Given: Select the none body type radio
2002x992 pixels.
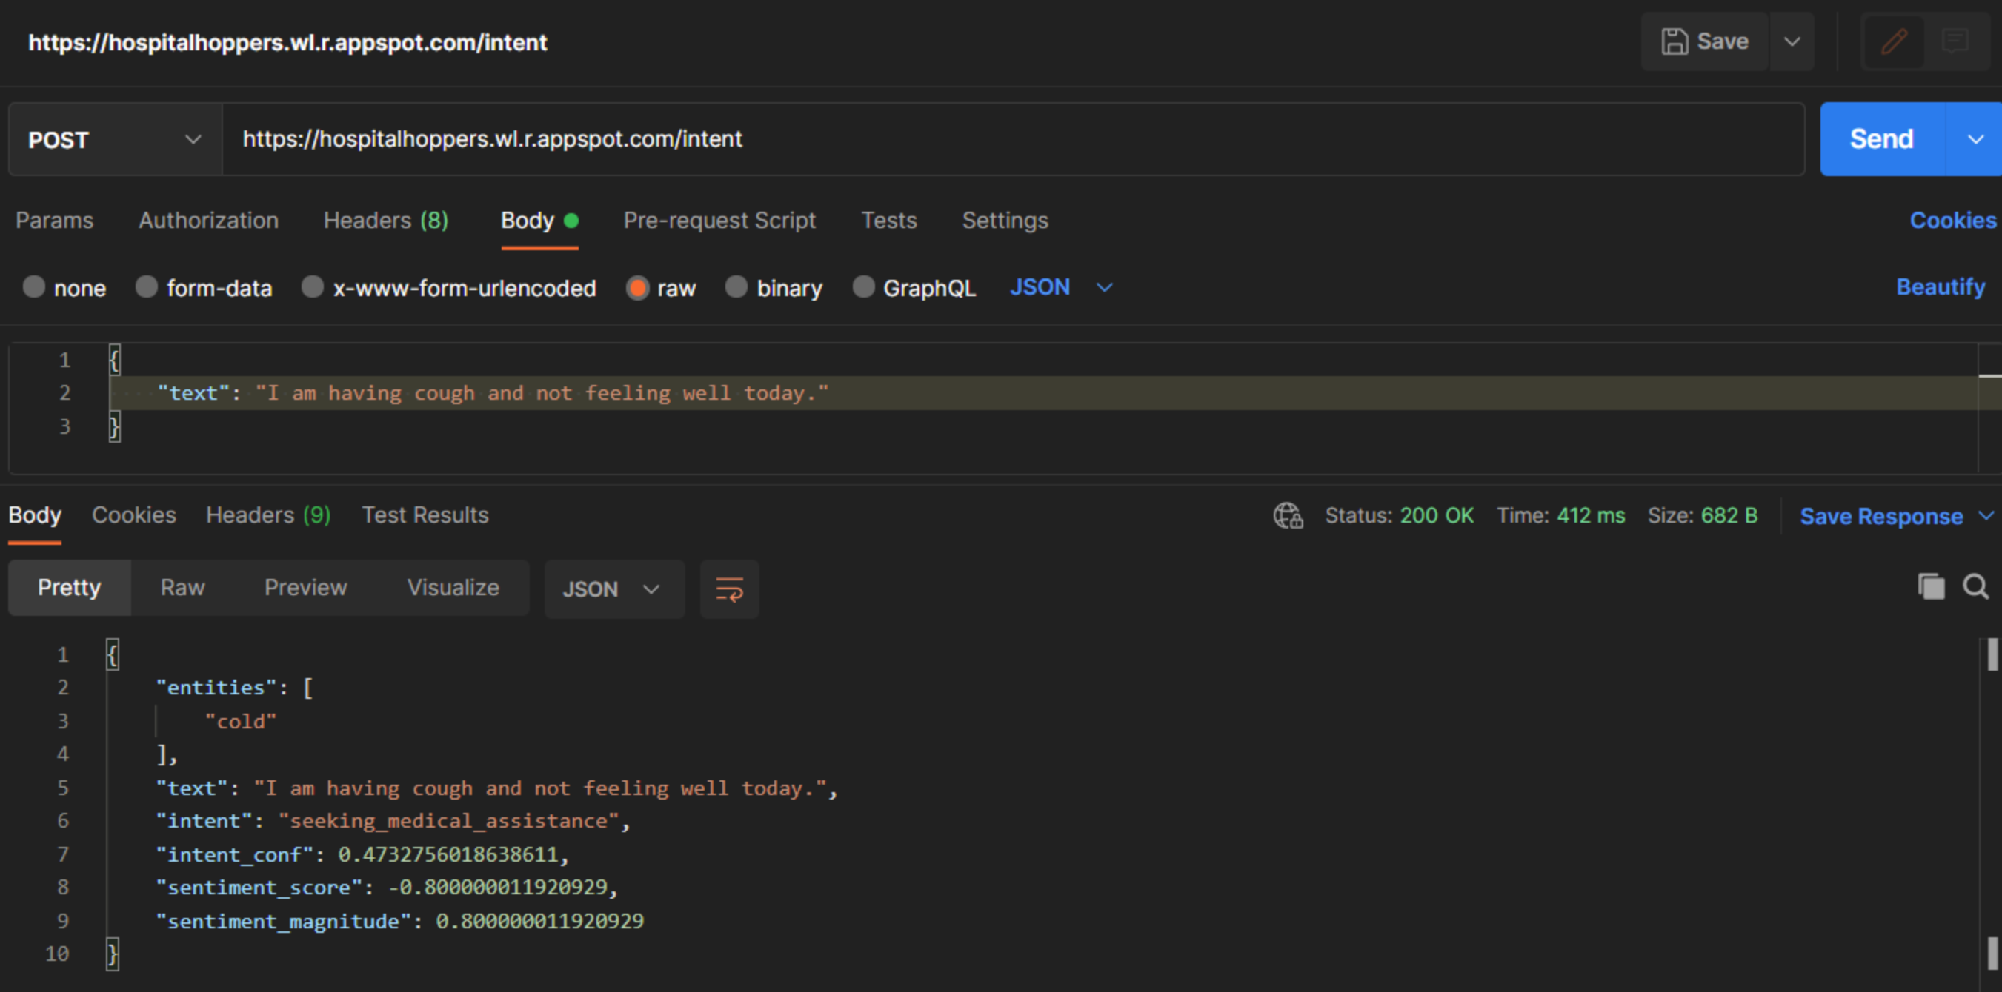Looking at the screenshot, I should point(34,287).
